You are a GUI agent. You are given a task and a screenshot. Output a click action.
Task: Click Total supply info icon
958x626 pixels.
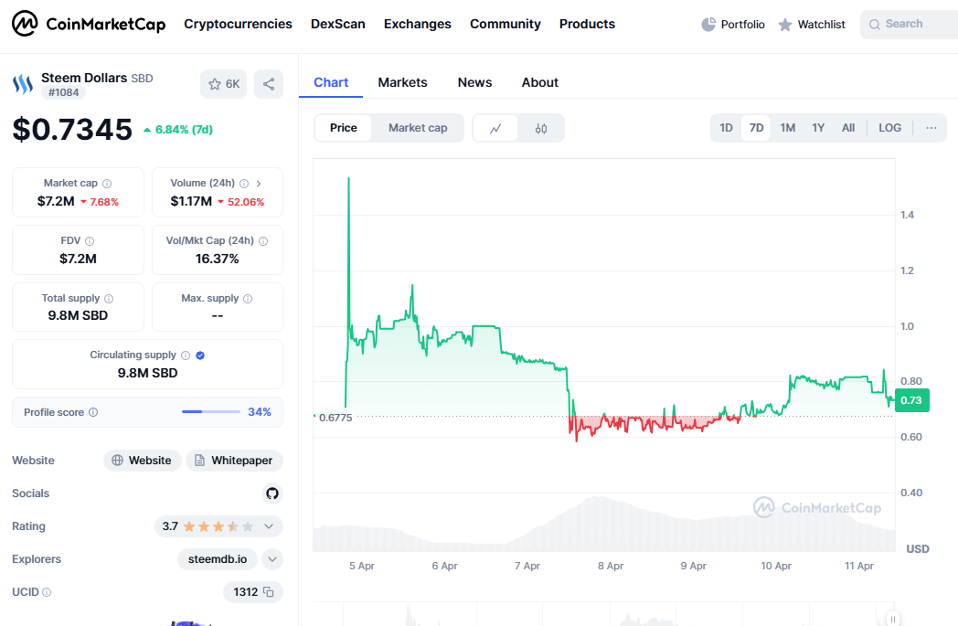[109, 298]
